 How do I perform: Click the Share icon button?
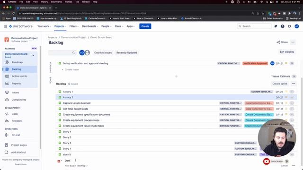(282, 42)
